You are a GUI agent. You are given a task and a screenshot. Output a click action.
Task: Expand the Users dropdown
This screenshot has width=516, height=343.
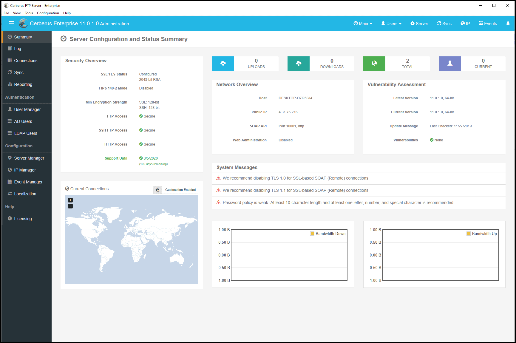pos(391,23)
